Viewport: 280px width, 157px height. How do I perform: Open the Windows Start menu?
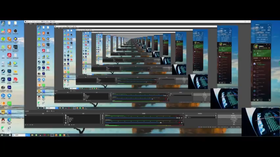[2, 135]
